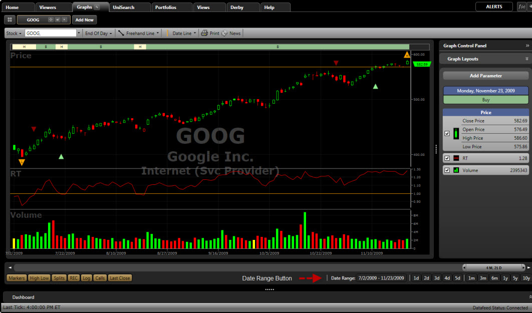Click the red RT line icon
This screenshot has width=532, height=313.
coord(456,158)
